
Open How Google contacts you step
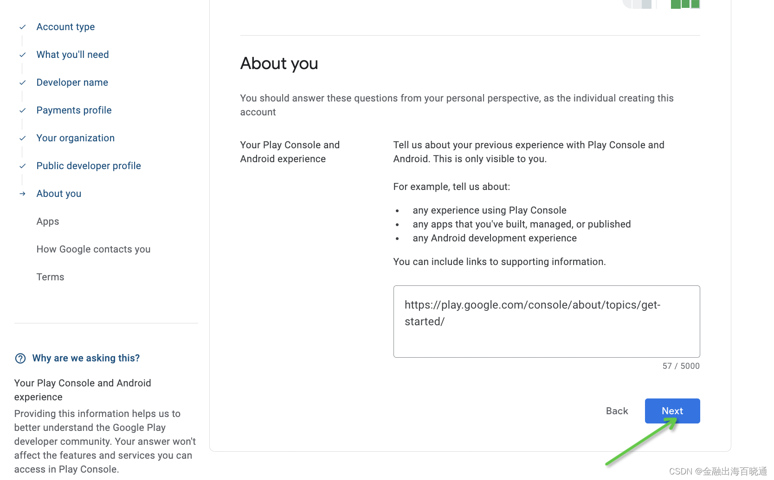93,249
